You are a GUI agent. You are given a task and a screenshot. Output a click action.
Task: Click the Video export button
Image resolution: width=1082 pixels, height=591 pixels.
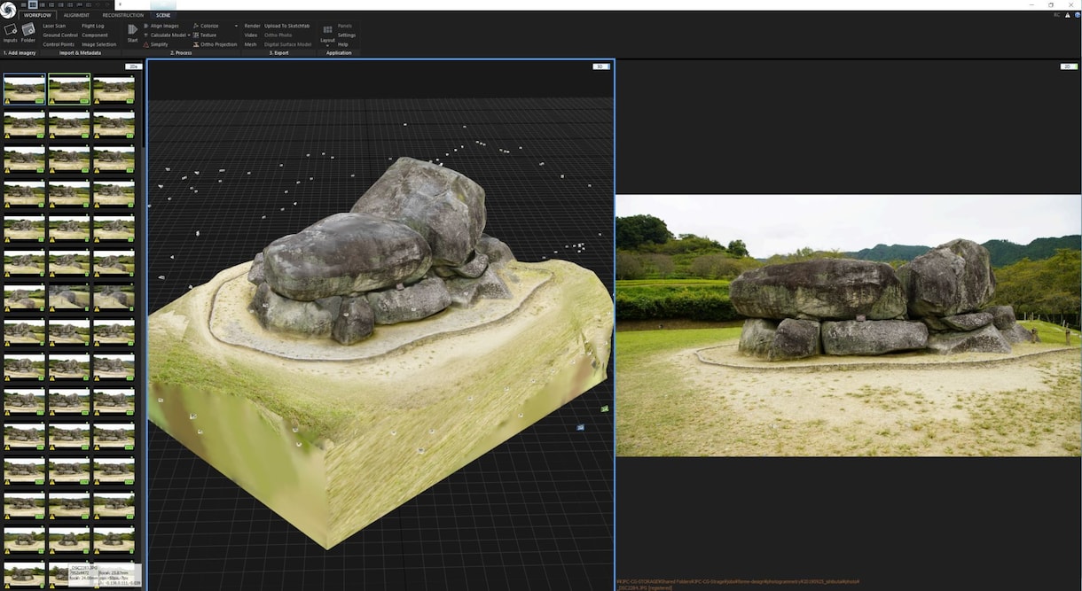tap(251, 35)
